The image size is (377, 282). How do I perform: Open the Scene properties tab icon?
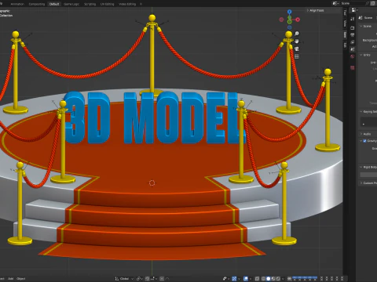tap(353, 49)
